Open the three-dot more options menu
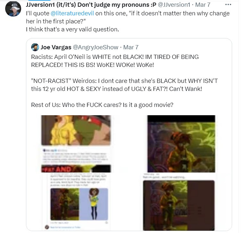Image resolution: width=243 pixels, height=233 pixels. [228, 5]
